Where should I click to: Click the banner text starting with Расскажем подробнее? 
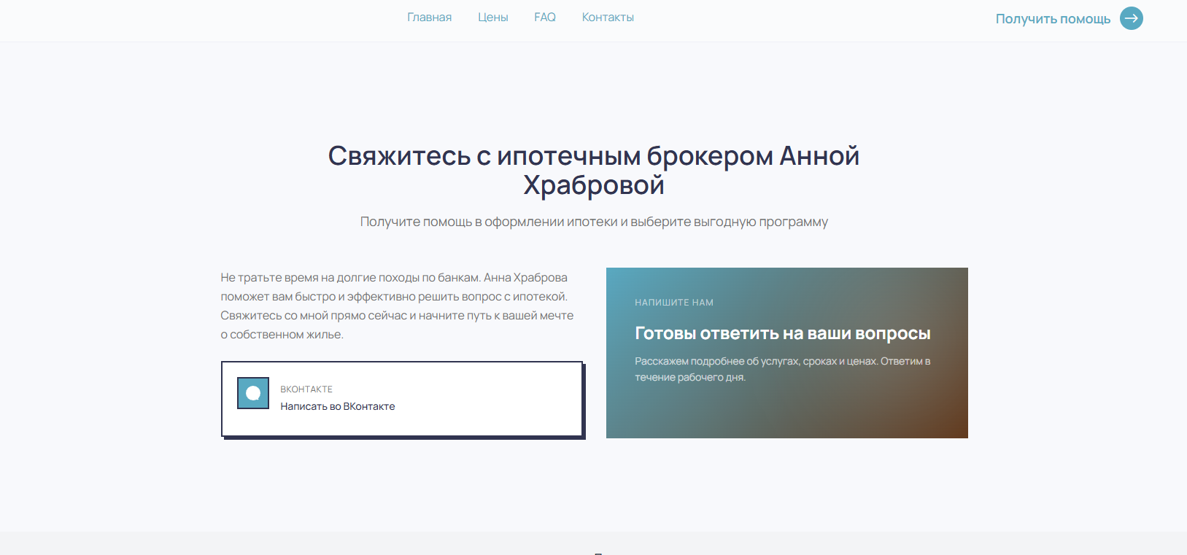782,369
